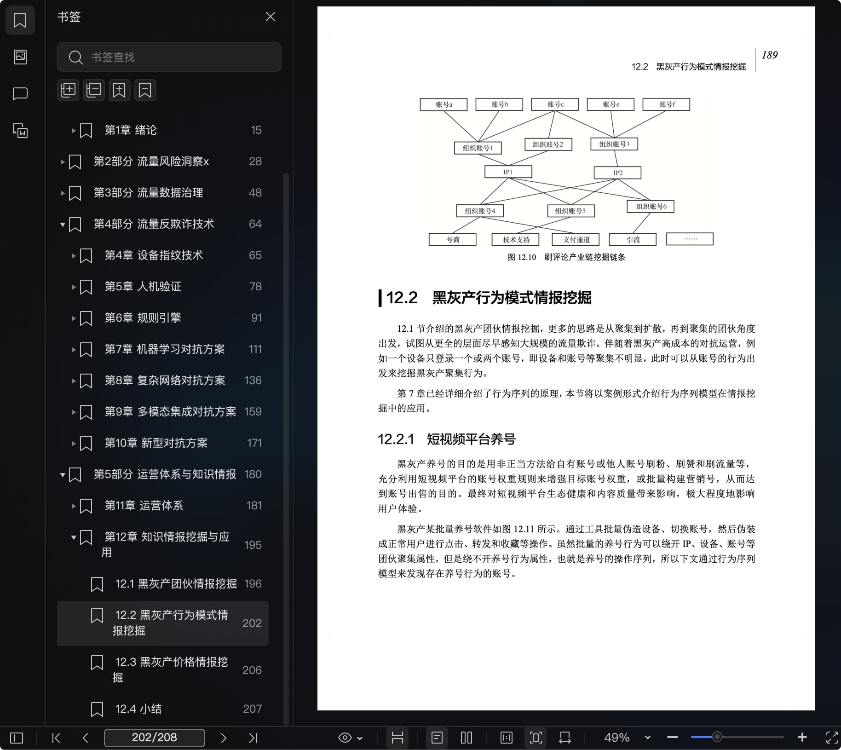Collapse 第12章 知识情报挖掘与应用

click(73, 537)
